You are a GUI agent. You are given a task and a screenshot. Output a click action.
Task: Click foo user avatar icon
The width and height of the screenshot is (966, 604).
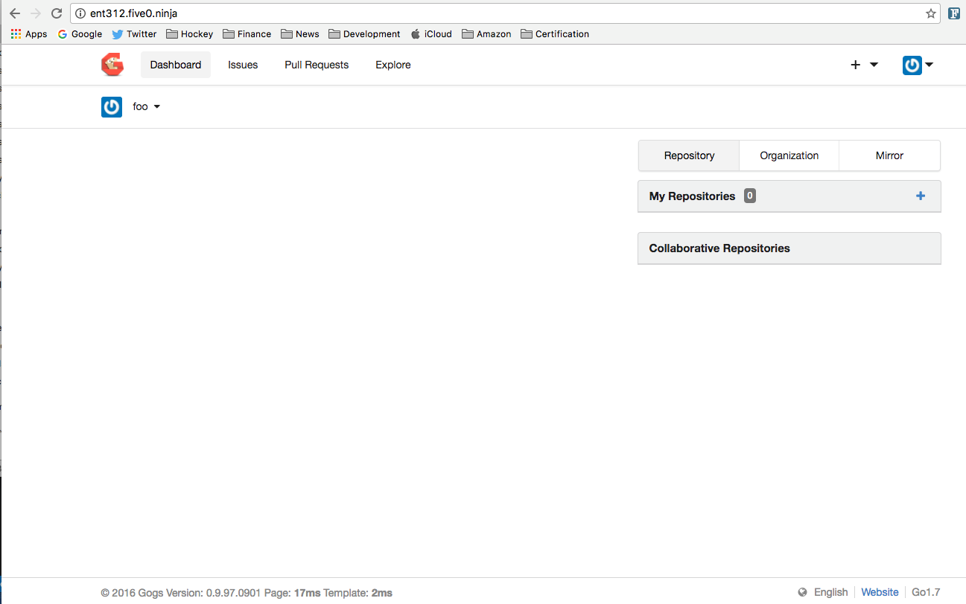click(x=112, y=107)
